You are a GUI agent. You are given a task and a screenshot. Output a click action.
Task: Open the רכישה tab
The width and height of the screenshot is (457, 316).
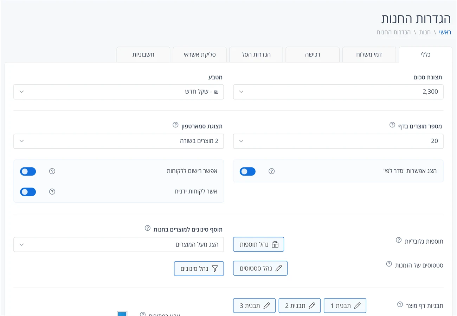313,55
